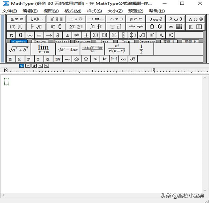The height and width of the screenshot is (203, 209).
Task: Insert the quadratic formula expression
Action: (92, 49)
